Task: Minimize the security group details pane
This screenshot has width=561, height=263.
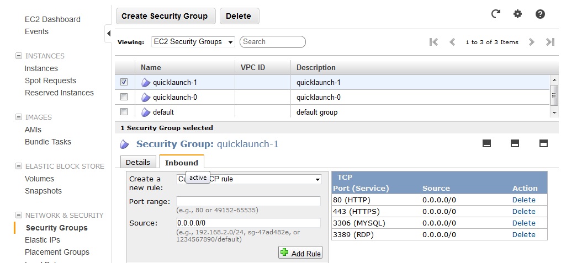Action: click(486, 143)
